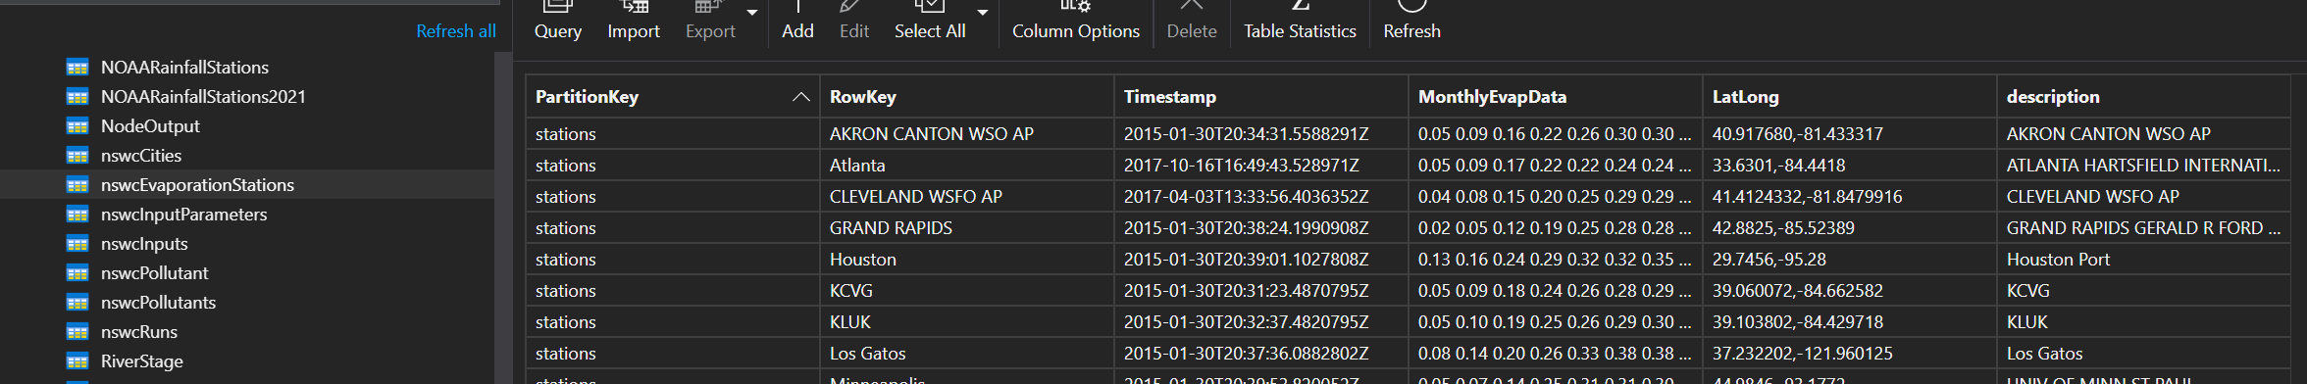Click the NOAARainfallStations table icon
Screen dimensions: 2307x384
(77, 68)
